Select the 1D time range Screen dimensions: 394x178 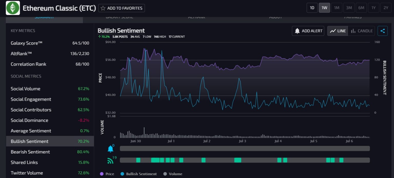point(312,8)
